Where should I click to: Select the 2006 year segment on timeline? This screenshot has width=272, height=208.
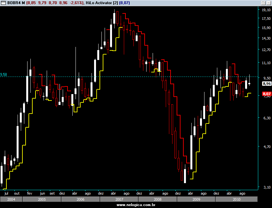point(81,199)
